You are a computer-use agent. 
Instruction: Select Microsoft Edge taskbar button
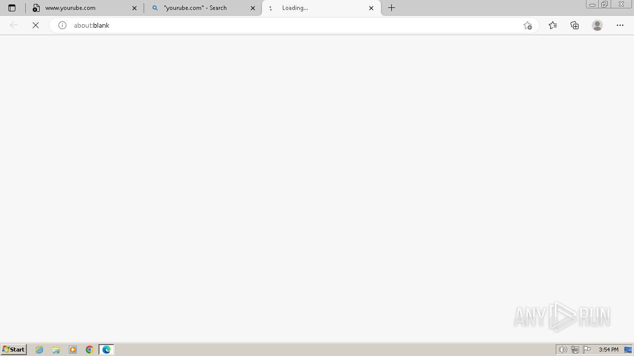(106, 350)
